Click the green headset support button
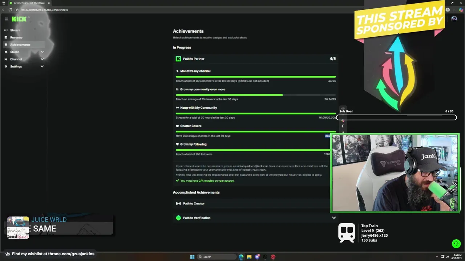 (x=456, y=244)
